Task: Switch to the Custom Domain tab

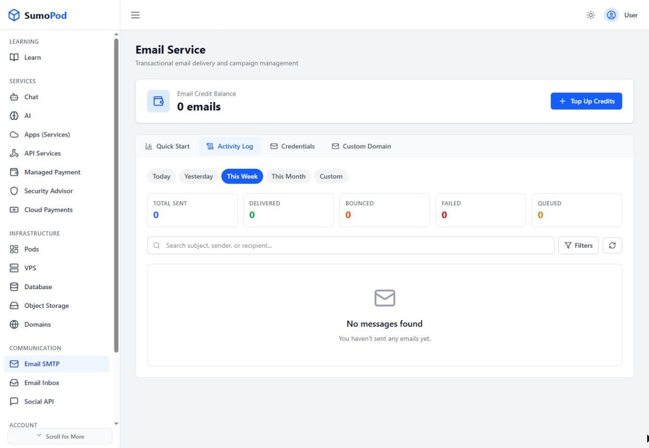Action: pos(361,146)
